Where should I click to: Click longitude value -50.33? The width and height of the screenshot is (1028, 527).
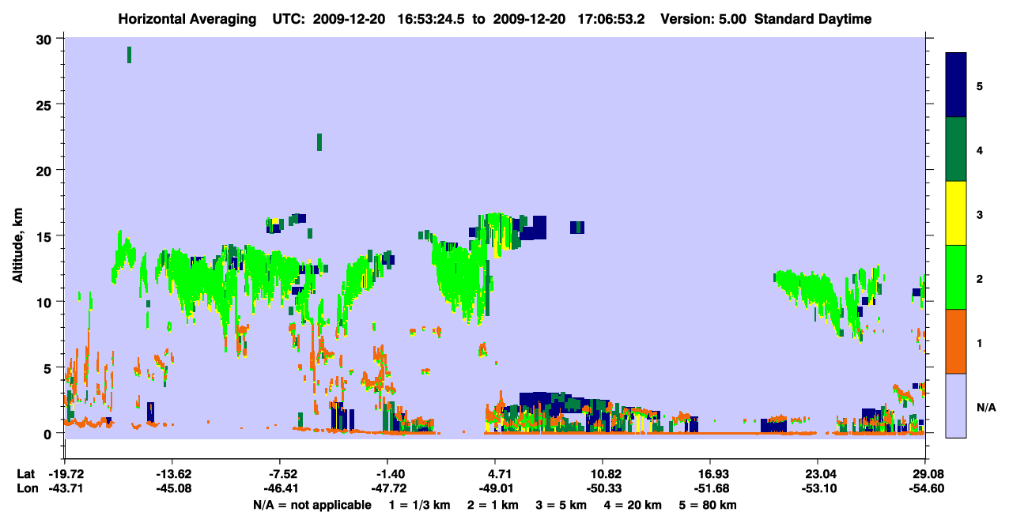click(603, 489)
